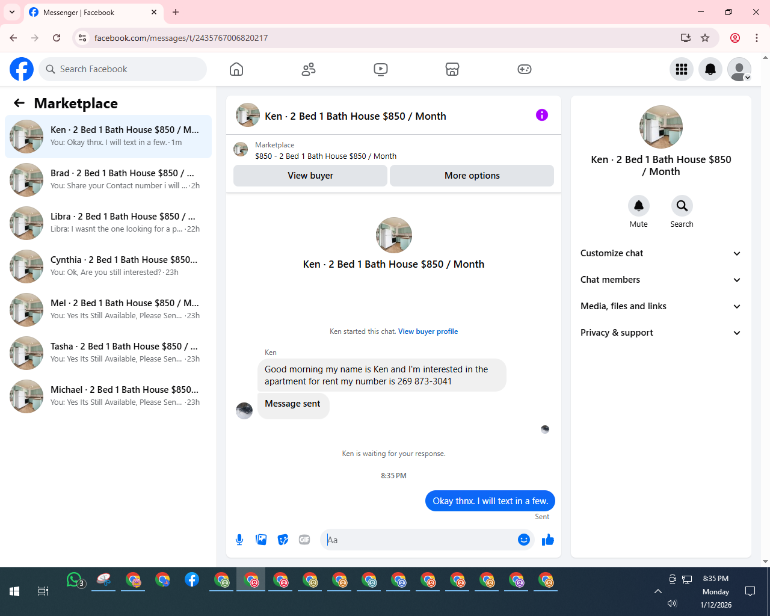Click the listing thumbnail in right panel

[x=661, y=127]
